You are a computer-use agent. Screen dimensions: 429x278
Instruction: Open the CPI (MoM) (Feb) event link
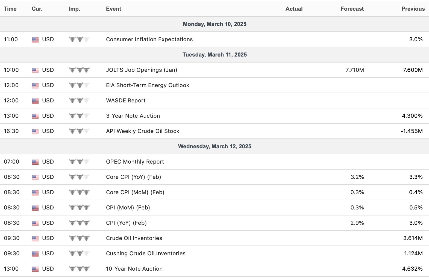pos(128,208)
